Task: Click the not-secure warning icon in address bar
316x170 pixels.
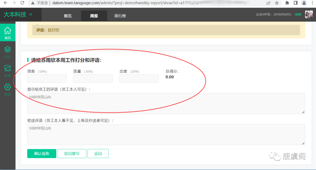Action: (x=33, y=3)
